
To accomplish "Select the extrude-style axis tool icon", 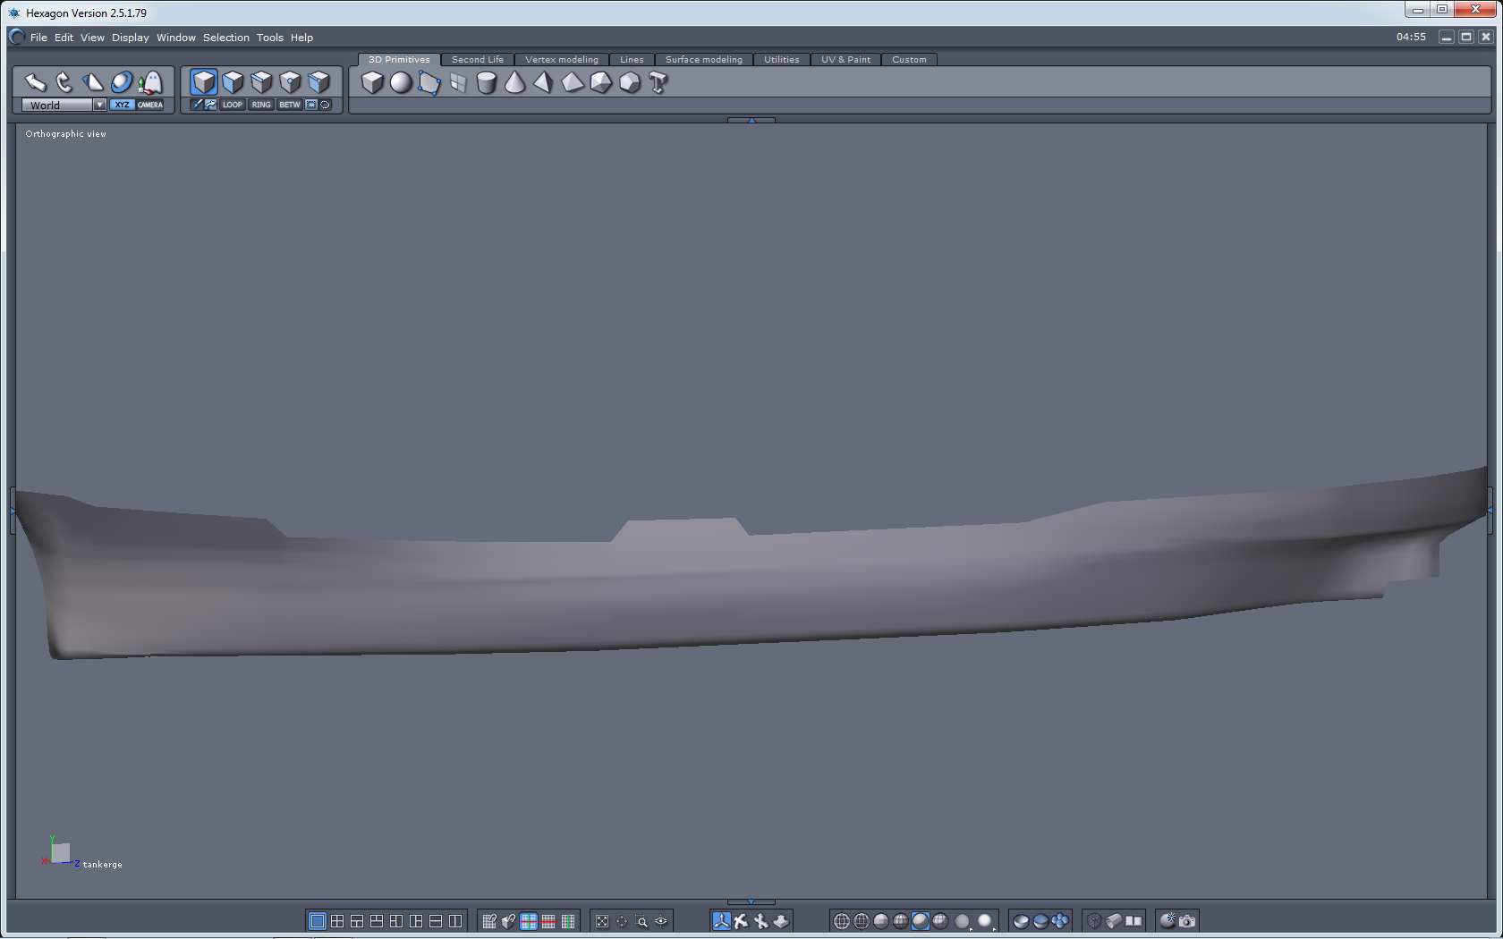I will (x=781, y=921).
